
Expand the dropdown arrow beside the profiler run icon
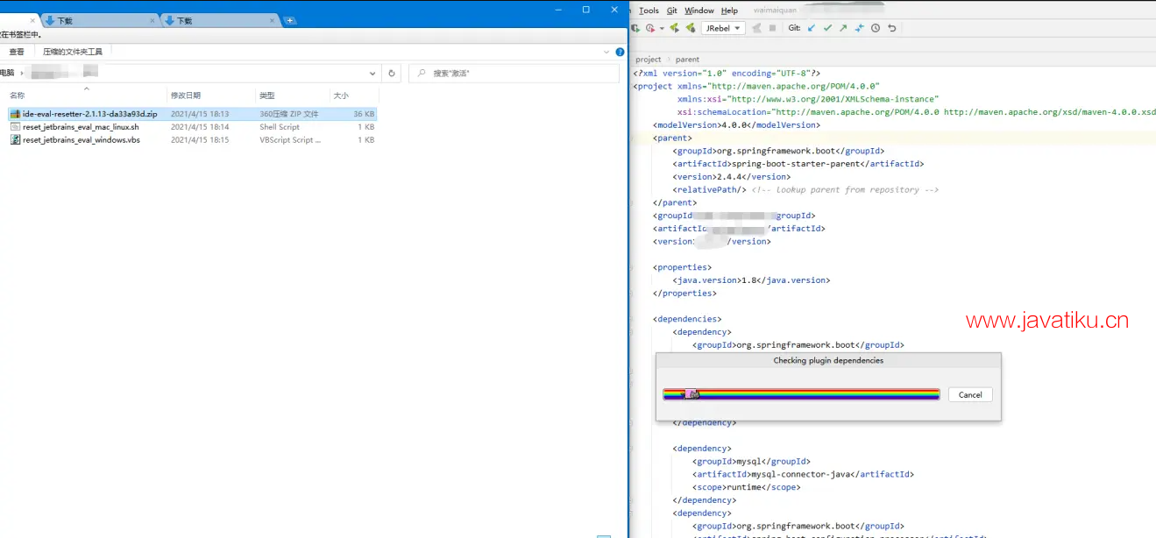pyautogui.click(x=662, y=29)
